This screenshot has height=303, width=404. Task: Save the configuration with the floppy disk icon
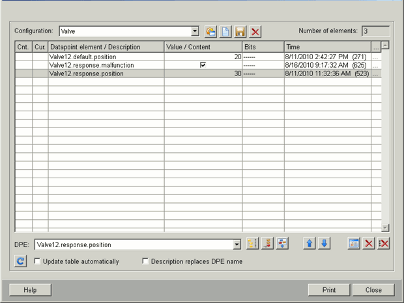point(240,32)
